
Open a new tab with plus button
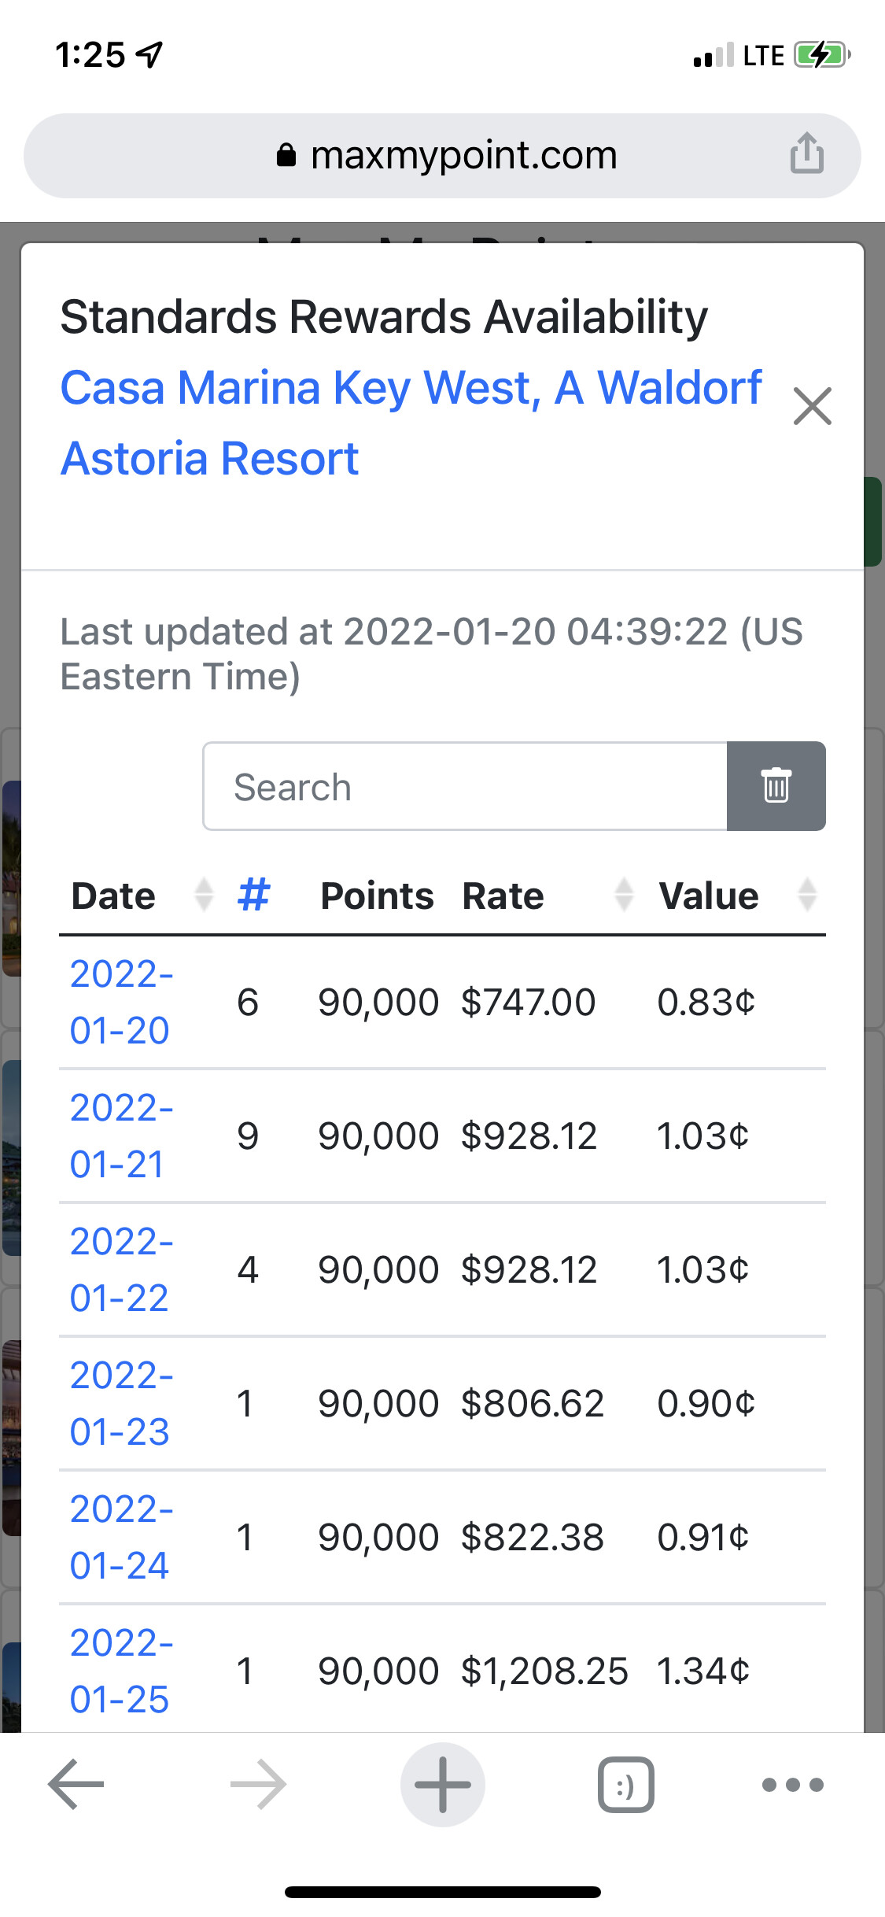click(442, 1784)
